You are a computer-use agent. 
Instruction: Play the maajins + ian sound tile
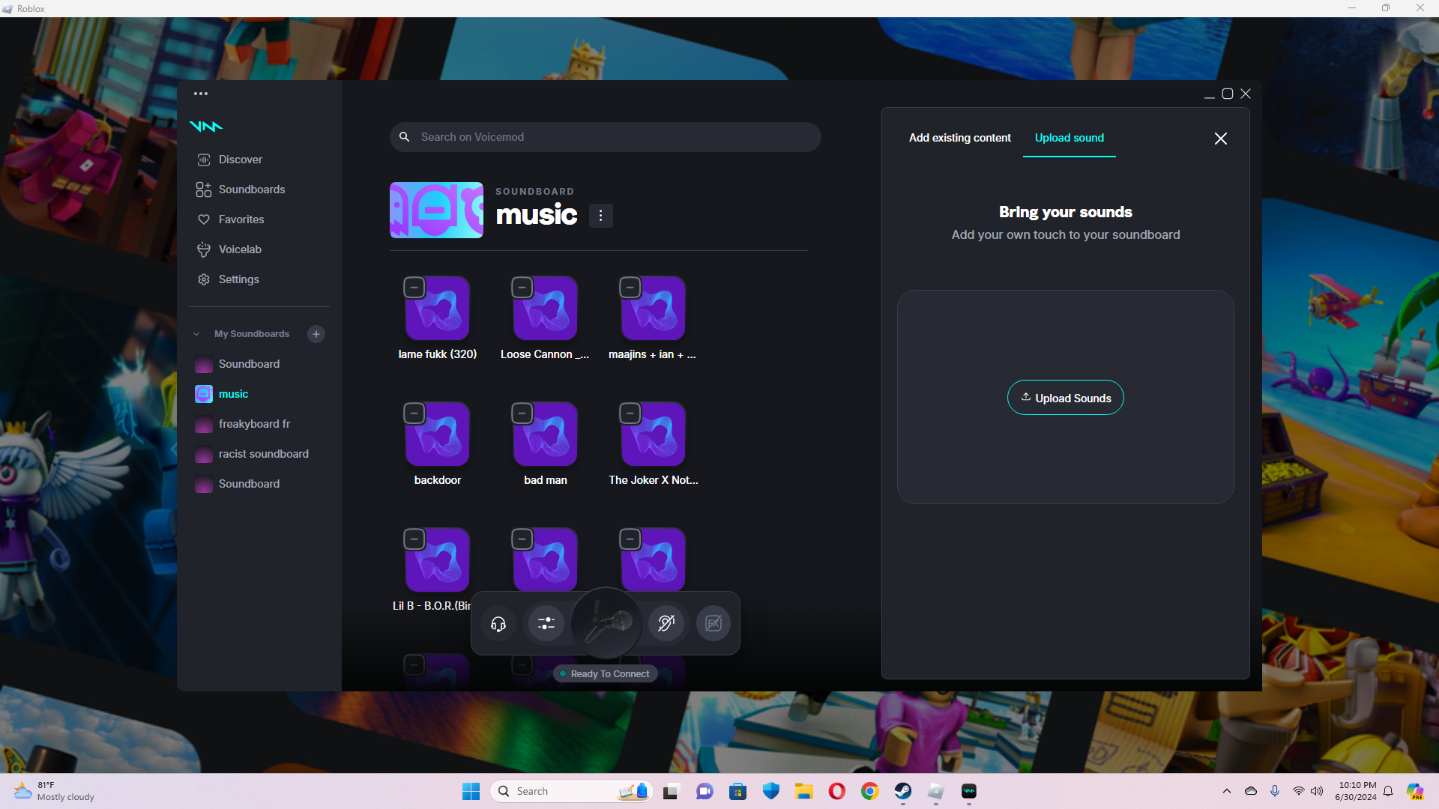[654, 309]
